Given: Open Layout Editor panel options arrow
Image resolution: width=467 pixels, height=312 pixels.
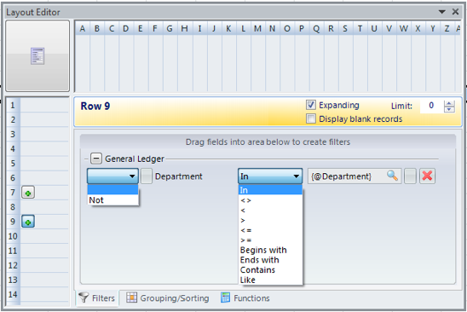Looking at the screenshot, I should point(442,12).
